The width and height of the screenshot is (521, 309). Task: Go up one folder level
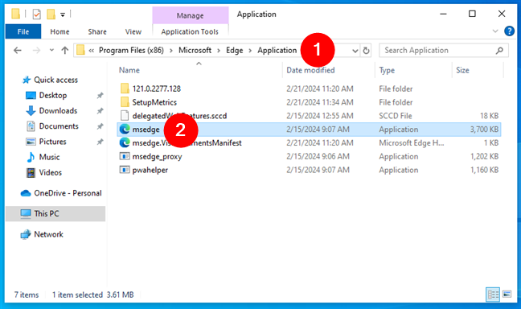(65, 50)
